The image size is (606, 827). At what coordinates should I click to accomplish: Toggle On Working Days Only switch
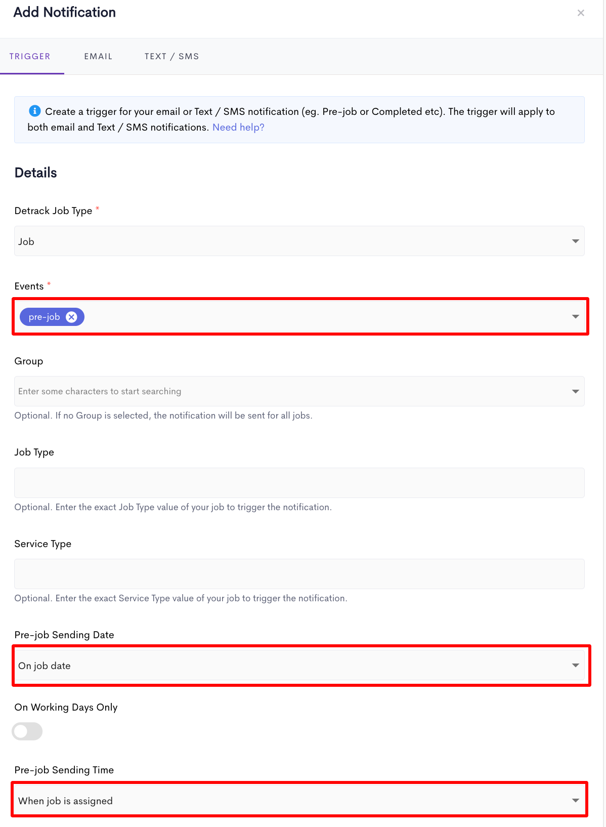click(x=27, y=731)
